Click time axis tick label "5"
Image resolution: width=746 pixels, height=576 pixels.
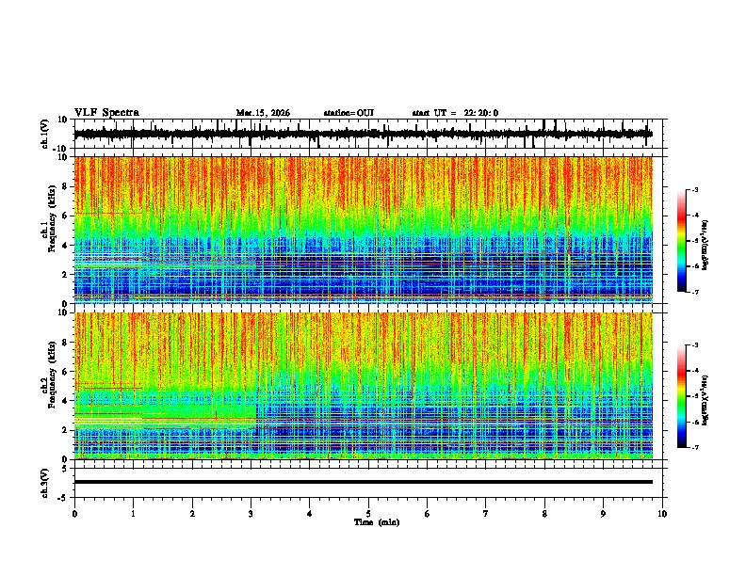tap(368, 514)
